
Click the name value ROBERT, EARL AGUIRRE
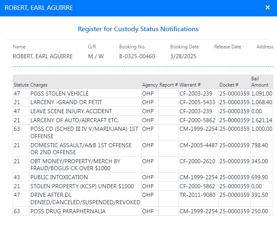tap(43, 56)
